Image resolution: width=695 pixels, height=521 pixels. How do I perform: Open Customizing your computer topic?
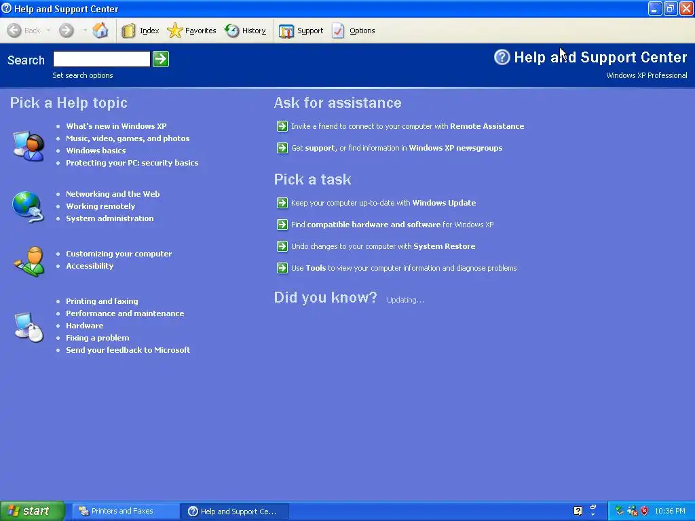(x=119, y=254)
